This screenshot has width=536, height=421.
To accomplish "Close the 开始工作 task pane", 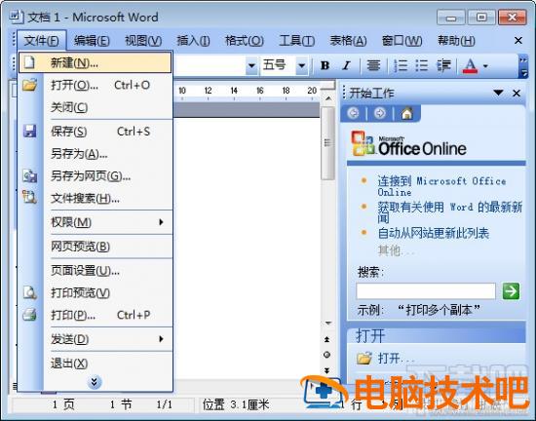I will [517, 93].
